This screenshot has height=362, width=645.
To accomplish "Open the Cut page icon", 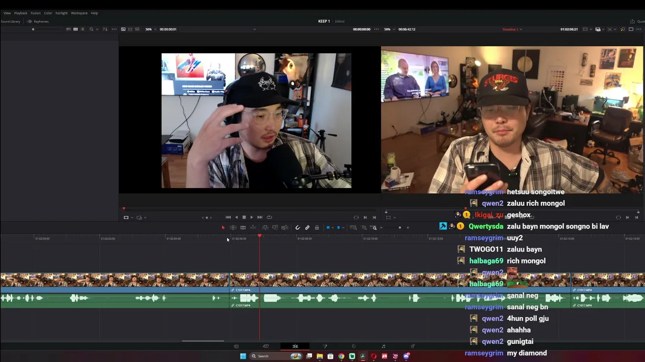I will coord(266,346).
